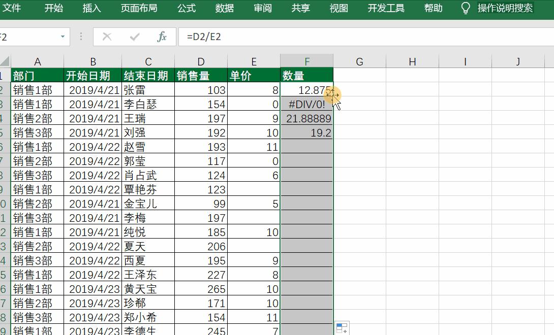Select the cell showing #DIV/0! error
This screenshot has width=554, height=335.
[307, 104]
